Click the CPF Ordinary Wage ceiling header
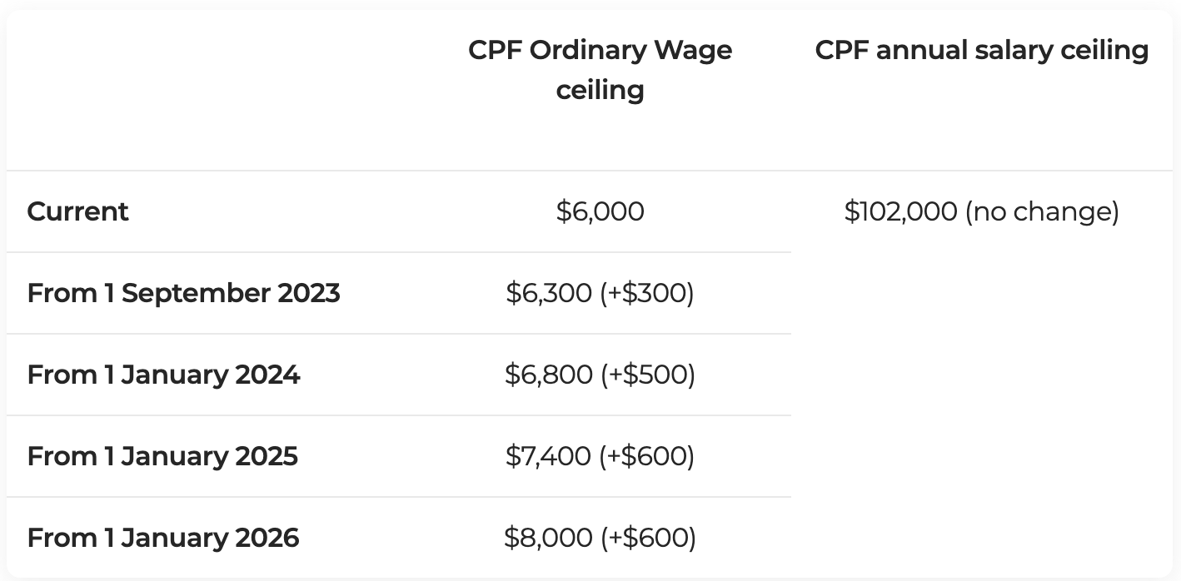The image size is (1181, 581). click(600, 69)
